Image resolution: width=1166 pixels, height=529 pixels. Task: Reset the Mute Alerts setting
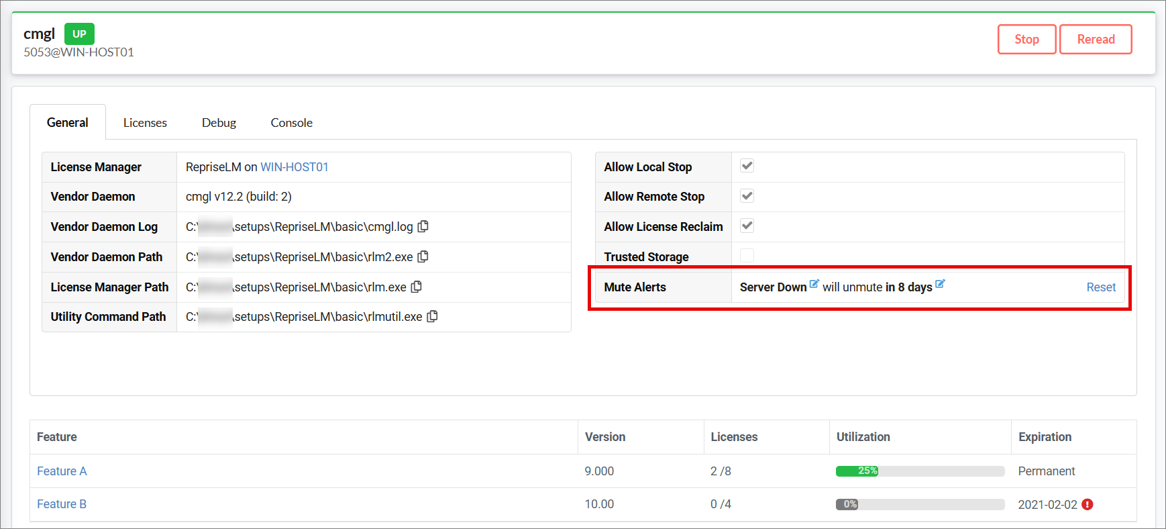(x=1101, y=287)
